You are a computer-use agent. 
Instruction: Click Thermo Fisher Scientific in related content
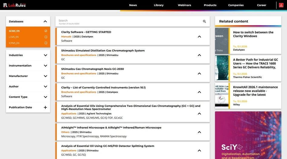(247, 77)
